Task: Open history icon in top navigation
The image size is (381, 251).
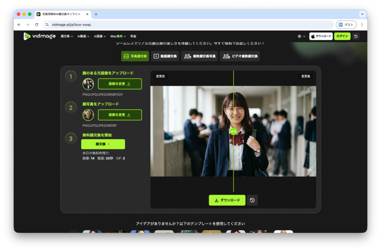Action: tap(356, 36)
